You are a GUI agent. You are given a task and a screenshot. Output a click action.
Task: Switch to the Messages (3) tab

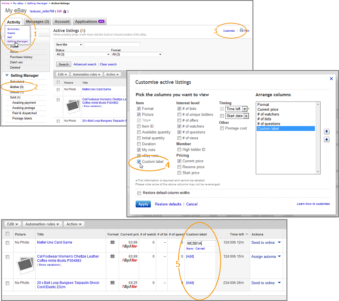tap(37, 21)
